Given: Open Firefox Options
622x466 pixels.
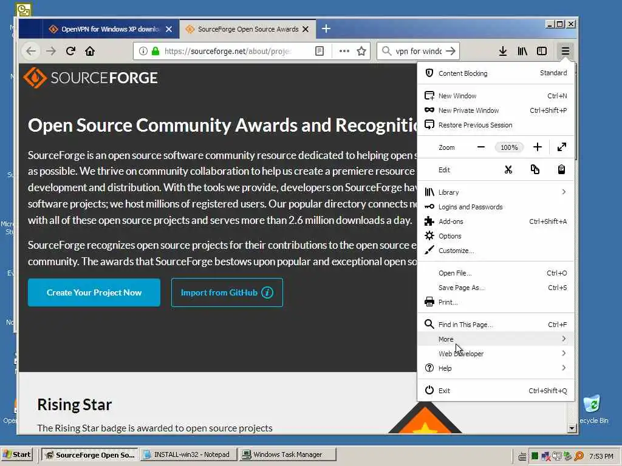Looking at the screenshot, I should click(x=496, y=236).
